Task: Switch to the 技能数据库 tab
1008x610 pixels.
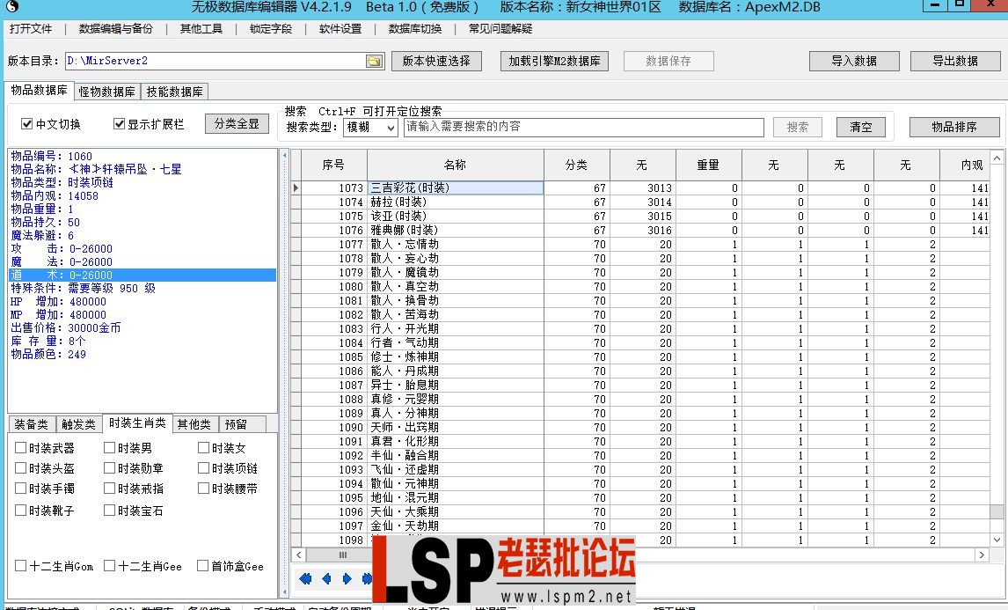Action: [x=174, y=91]
